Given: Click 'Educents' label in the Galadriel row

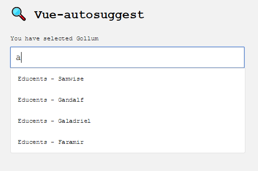Looking at the screenshot, I should click(x=33, y=121).
